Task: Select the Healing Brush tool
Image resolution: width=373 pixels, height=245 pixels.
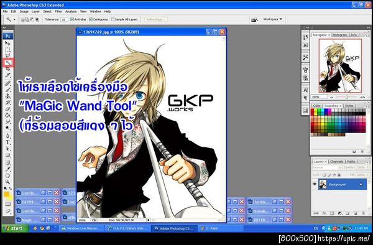Action: pos(7,83)
